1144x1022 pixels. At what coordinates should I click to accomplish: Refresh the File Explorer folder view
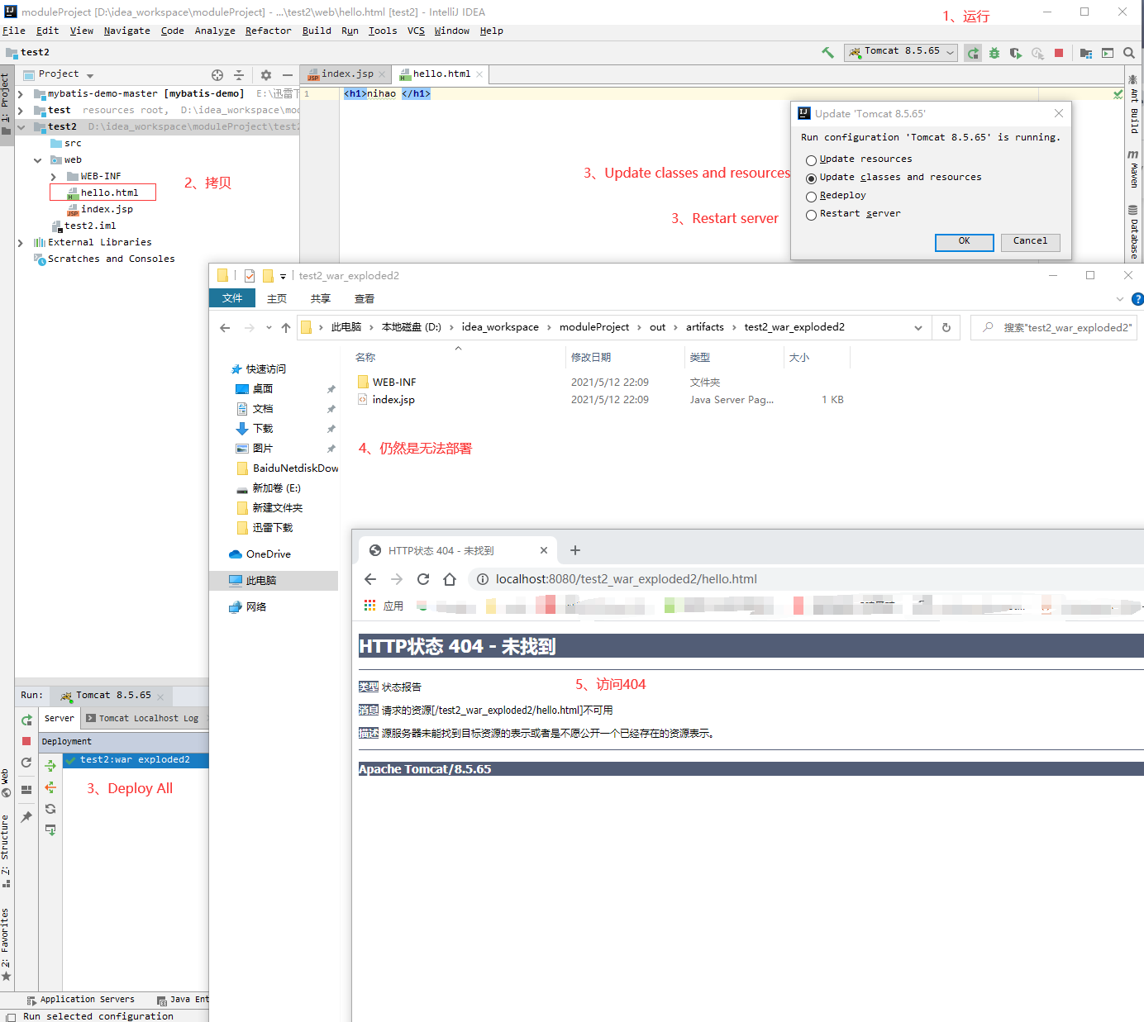coord(946,328)
